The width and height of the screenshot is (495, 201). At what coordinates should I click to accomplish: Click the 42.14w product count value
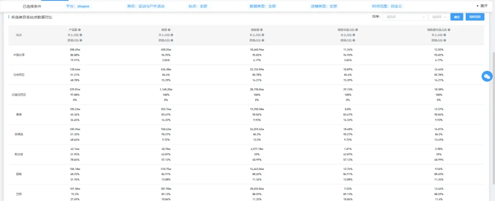click(75, 149)
